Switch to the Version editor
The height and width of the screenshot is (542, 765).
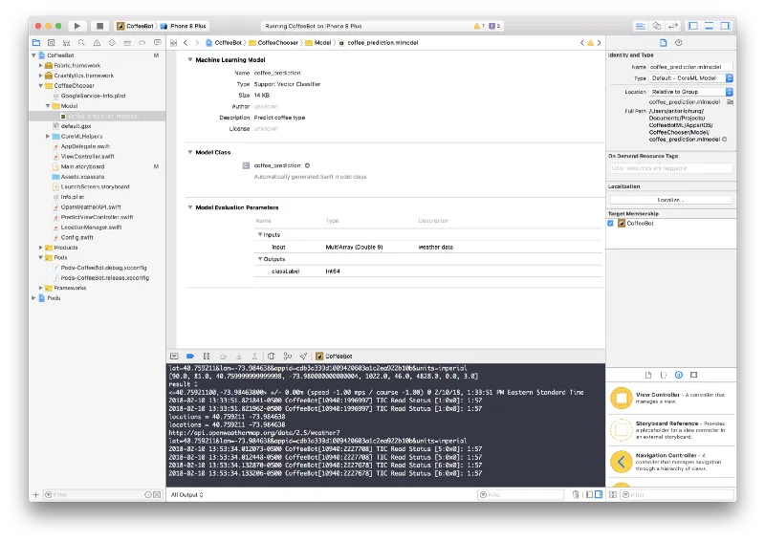[x=673, y=26]
